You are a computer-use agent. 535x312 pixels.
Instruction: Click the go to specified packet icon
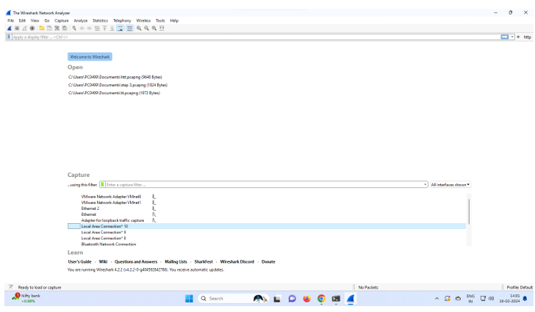(97, 29)
